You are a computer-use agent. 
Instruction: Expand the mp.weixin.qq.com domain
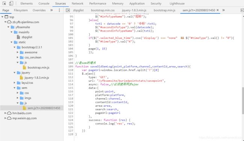(5, 118)
